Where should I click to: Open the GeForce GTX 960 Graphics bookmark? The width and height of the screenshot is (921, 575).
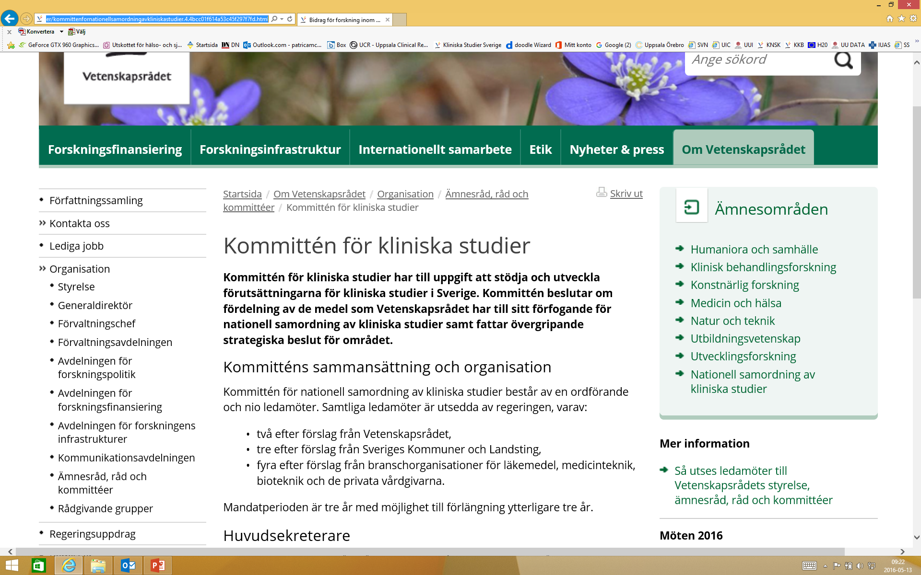coord(59,45)
